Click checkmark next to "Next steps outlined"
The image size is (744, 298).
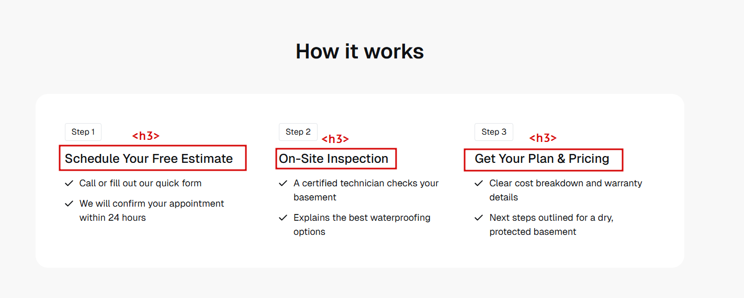479,218
